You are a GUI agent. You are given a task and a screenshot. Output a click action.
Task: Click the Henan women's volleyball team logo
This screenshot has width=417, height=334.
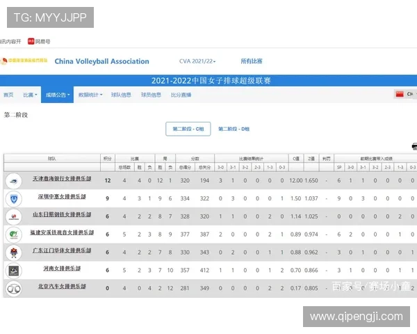click(13, 271)
